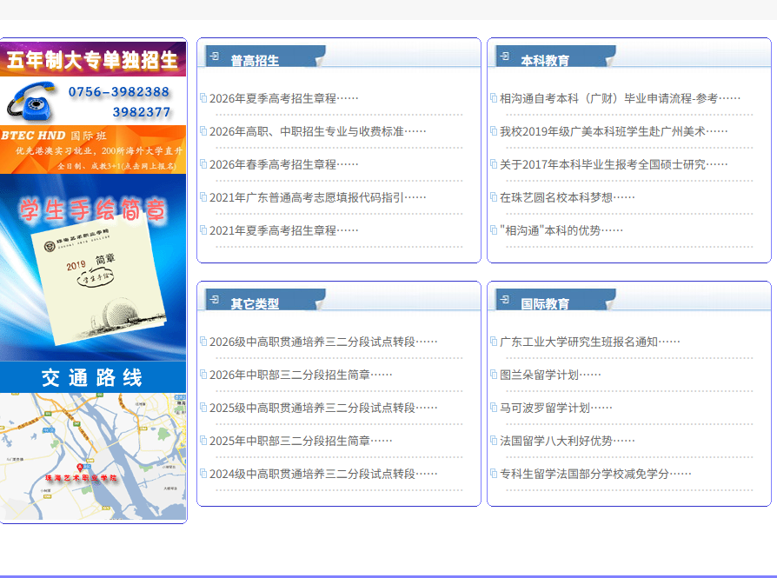Image resolution: width=777 pixels, height=578 pixels.
Task: Open link 2026年中职部三二分段招生简章
Action: click(301, 375)
